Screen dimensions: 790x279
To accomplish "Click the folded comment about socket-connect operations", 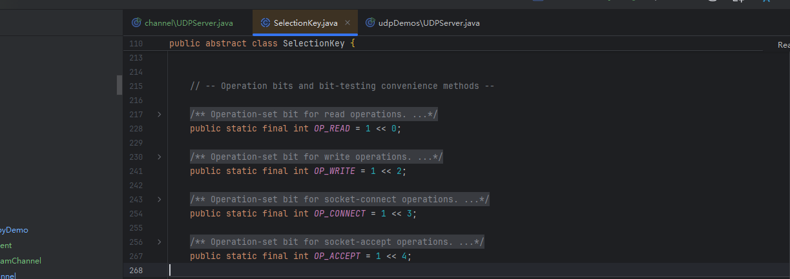I will pyautogui.click(x=340, y=200).
